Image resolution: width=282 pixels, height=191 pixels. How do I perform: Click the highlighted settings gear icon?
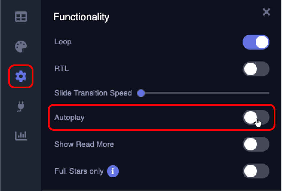[x=21, y=76]
